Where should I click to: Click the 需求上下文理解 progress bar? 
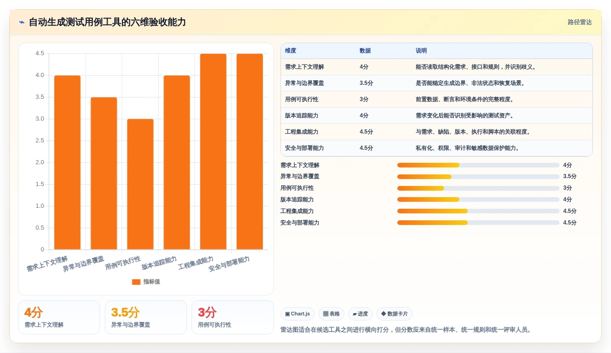pyautogui.click(x=478, y=165)
